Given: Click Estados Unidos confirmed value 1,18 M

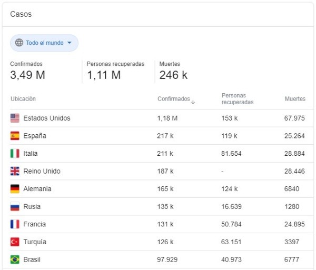Looking at the screenshot, I should click(167, 118).
